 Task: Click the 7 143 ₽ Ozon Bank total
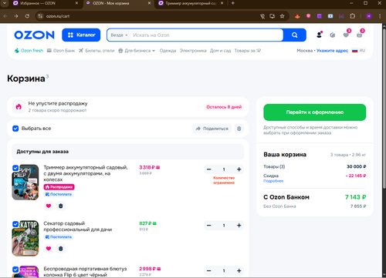click(x=355, y=197)
